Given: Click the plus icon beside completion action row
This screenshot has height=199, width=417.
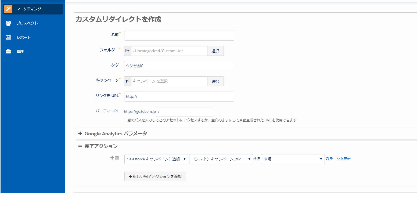Looking at the screenshot, I should pyautogui.click(x=112, y=158).
